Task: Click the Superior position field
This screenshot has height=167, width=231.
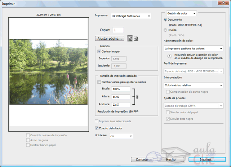Action: click(x=119, y=59)
